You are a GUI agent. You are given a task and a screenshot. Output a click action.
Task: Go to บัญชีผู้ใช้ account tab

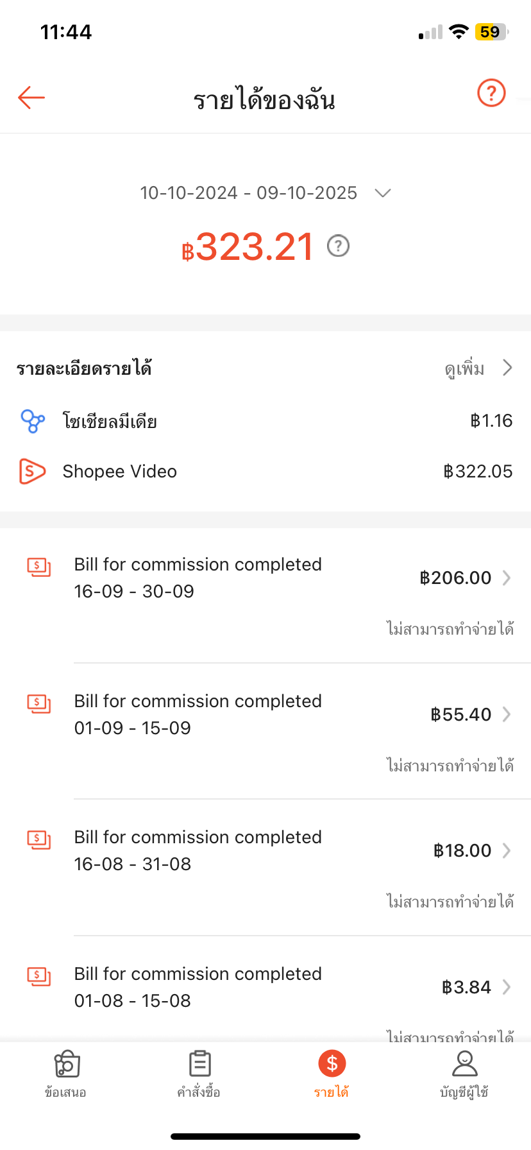[464, 1074]
